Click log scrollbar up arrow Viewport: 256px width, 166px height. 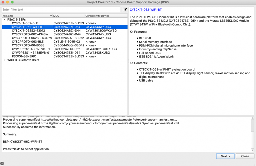point(252,118)
